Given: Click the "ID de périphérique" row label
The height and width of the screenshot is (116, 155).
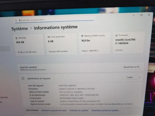Looking at the screenshot, I should [38, 95].
